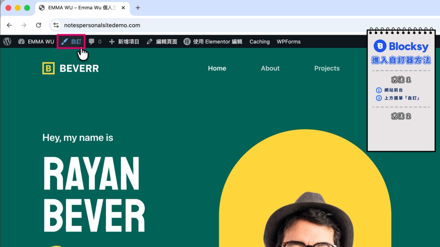Open the Caching admin bar menu
Image resolution: width=440 pixels, height=247 pixels.
pyautogui.click(x=260, y=42)
